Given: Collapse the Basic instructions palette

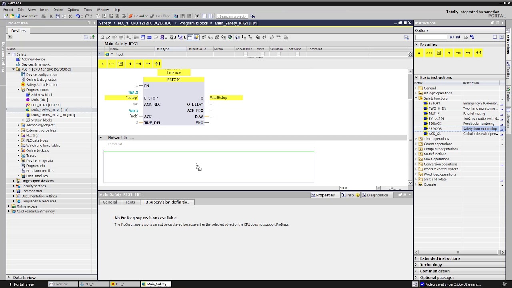Looking at the screenshot, I should click(416, 78).
